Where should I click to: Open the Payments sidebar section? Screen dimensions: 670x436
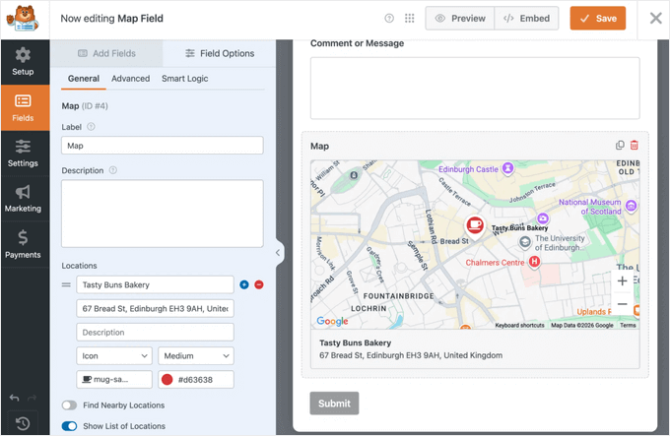(23, 244)
